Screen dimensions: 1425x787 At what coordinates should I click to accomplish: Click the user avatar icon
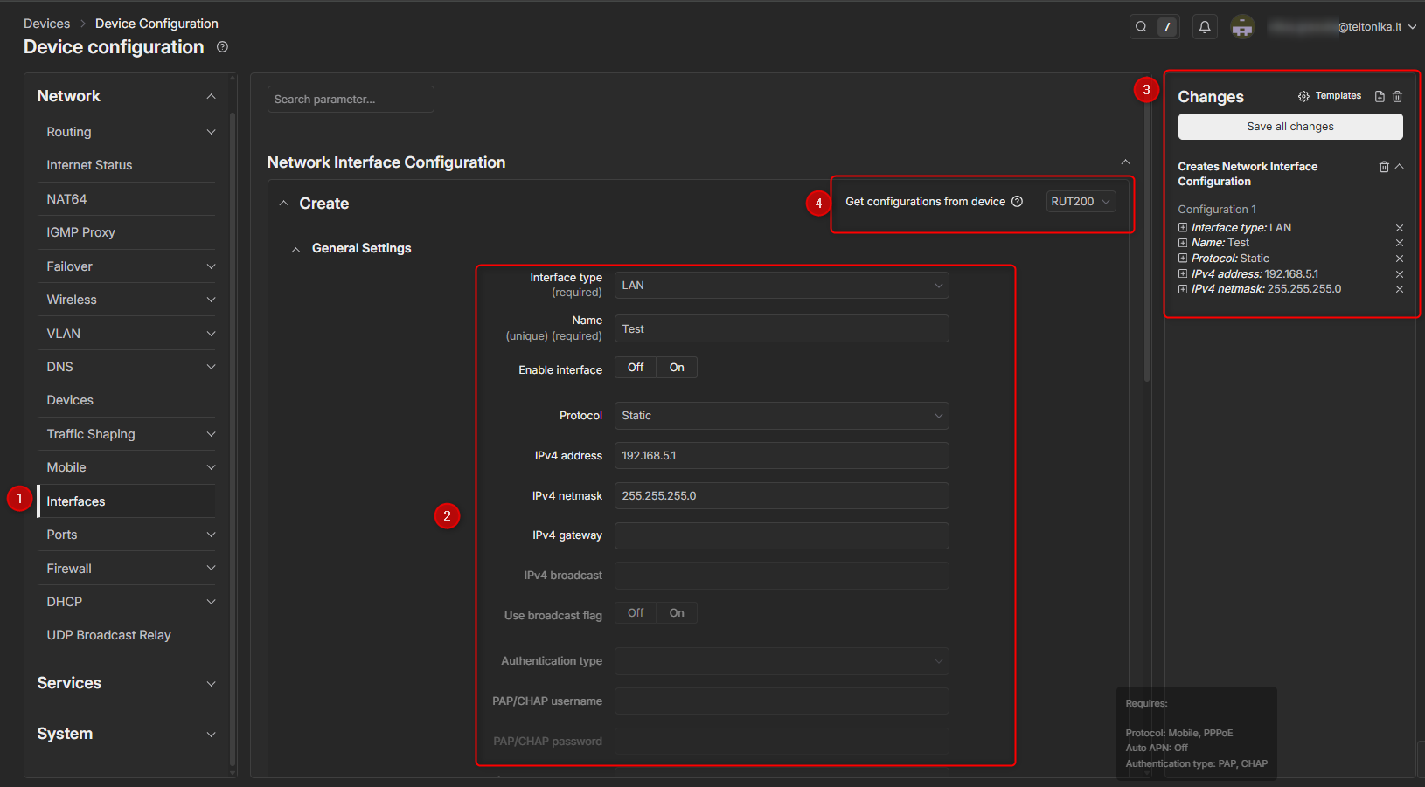(x=1242, y=27)
